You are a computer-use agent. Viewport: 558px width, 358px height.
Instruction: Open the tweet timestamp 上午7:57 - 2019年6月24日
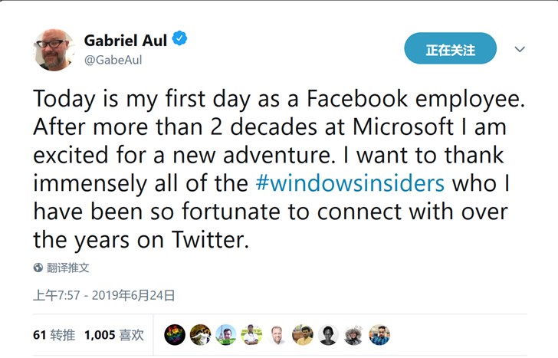pos(103,294)
